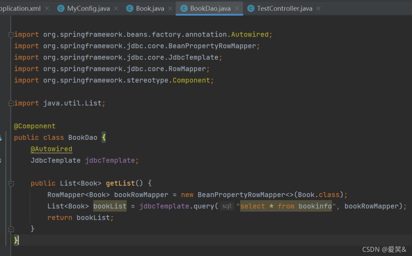412x256 pixels.
Task: Click the closing fold marker of getList method
Action: (11, 229)
